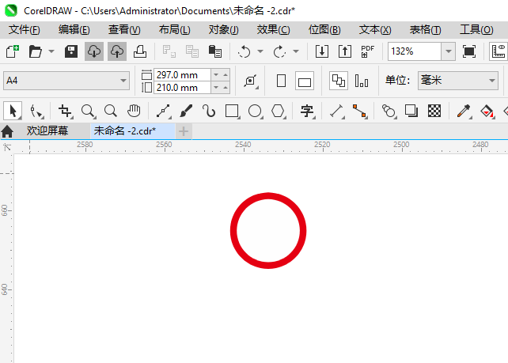Image resolution: width=508 pixels, height=363 pixels.
Task: Click the Open folder icon
Action: point(35,51)
